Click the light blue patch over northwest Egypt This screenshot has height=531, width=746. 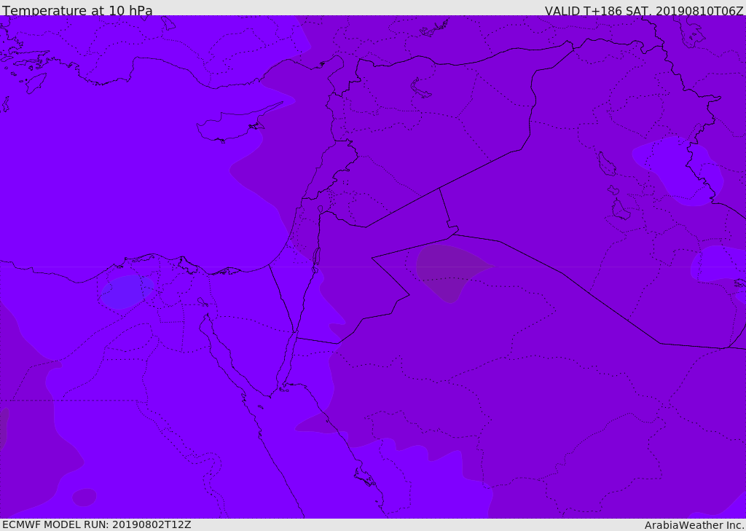point(127,291)
